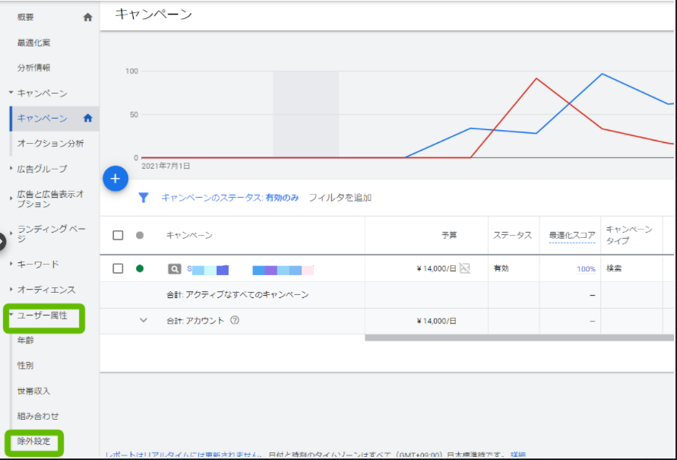The height and width of the screenshot is (460, 677).
Task: Click the help icon next to 合計: アカウント
Action: pos(235,321)
